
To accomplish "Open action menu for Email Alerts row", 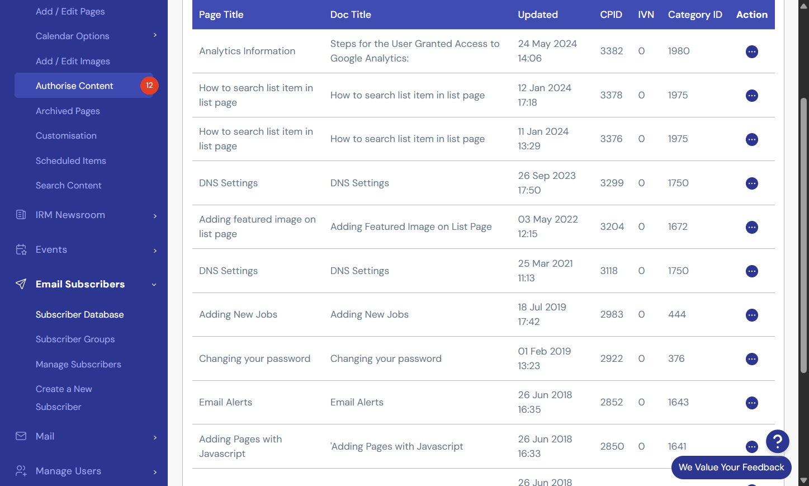I will 752,403.
